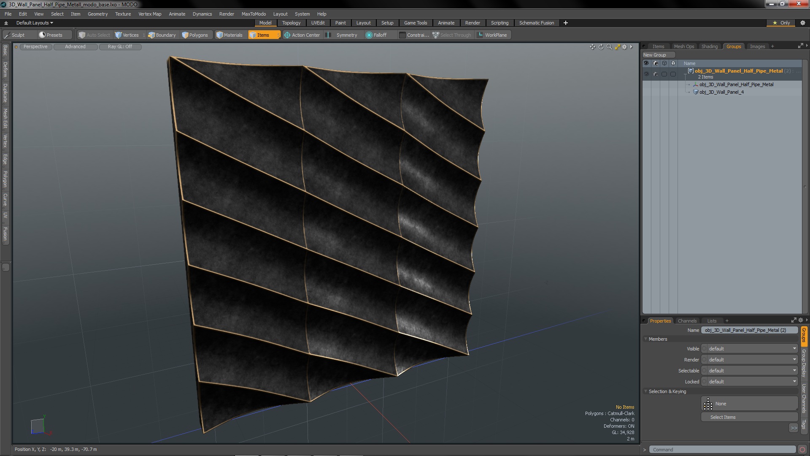Toggle Ray GL off button
The image size is (810, 456).
[x=120, y=47]
